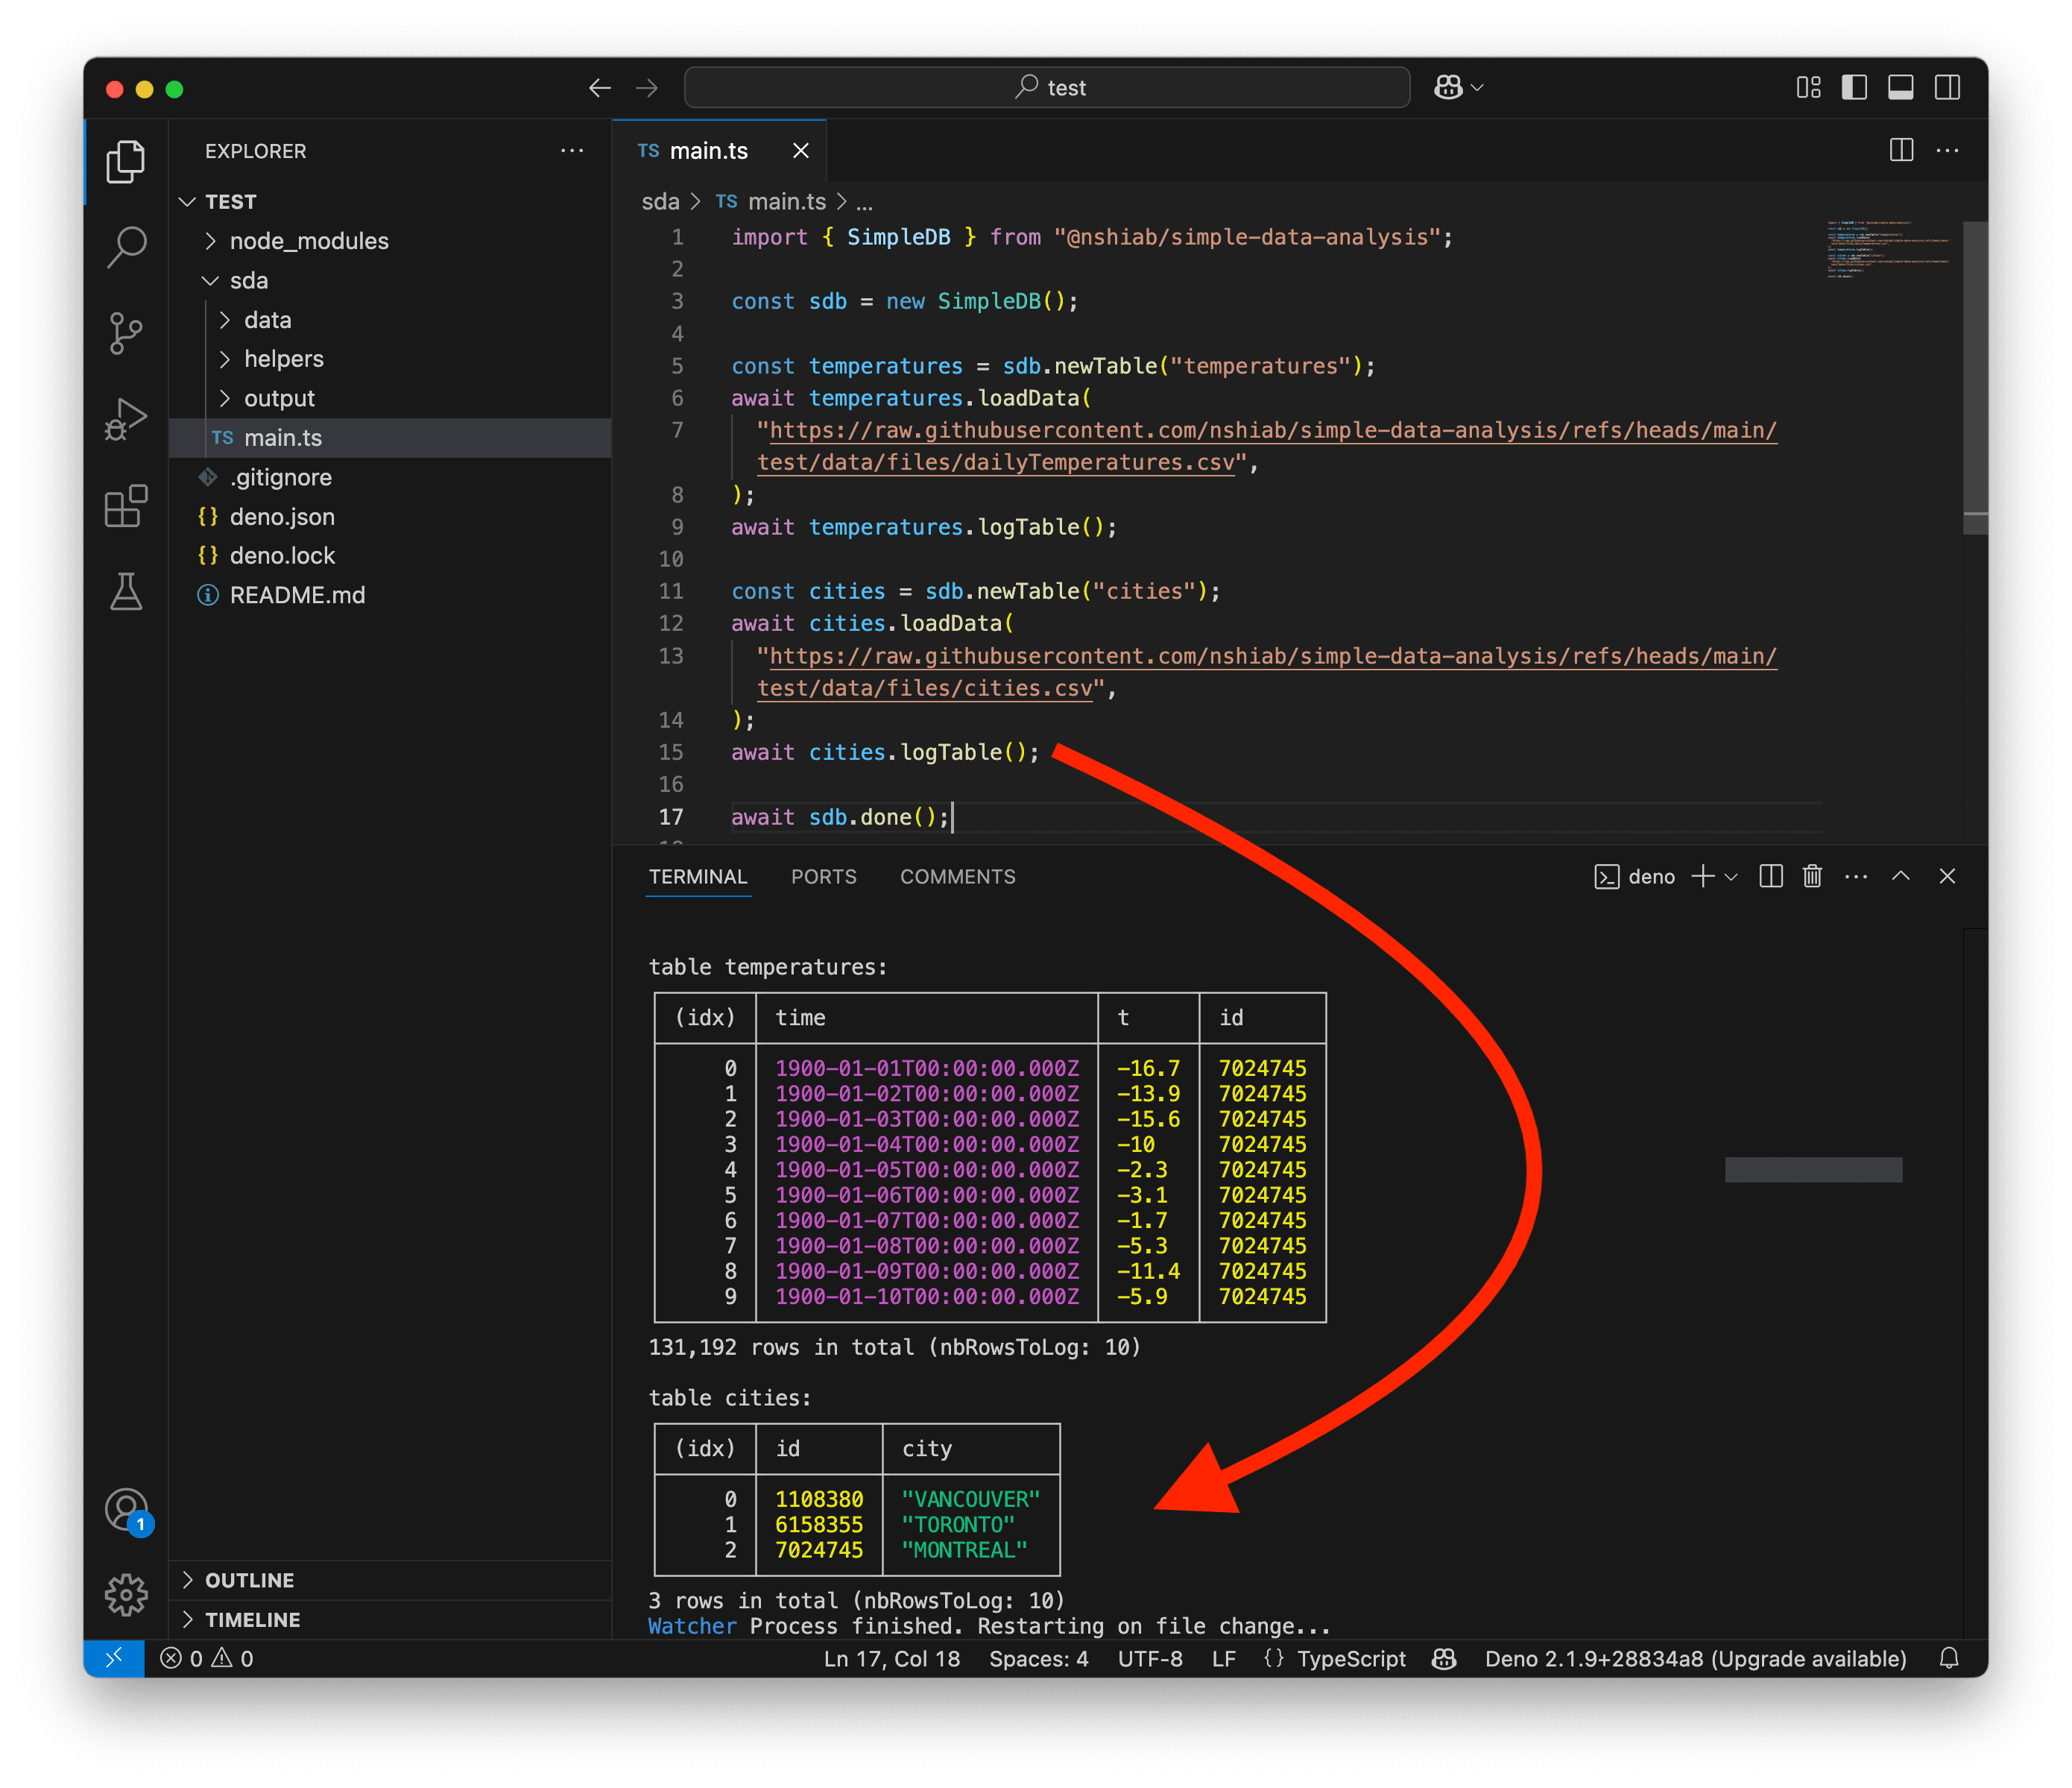Select the deno terminal instance
This screenshot has width=2072, height=1788.
pos(1634,877)
